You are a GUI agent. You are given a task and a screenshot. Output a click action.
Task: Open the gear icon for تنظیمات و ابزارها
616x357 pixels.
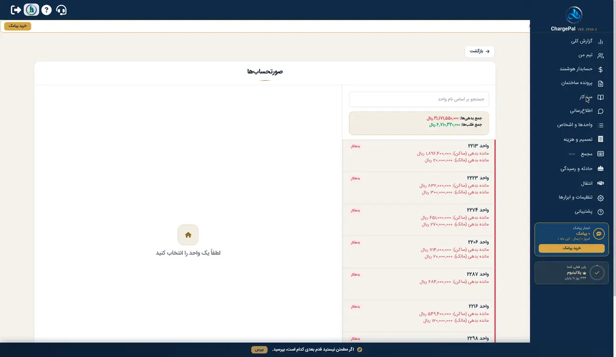click(x=600, y=198)
